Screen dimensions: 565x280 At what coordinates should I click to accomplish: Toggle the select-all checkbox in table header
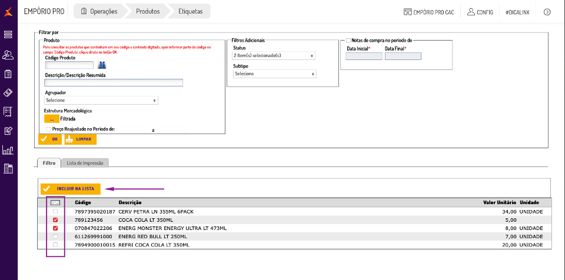tap(55, 202)
